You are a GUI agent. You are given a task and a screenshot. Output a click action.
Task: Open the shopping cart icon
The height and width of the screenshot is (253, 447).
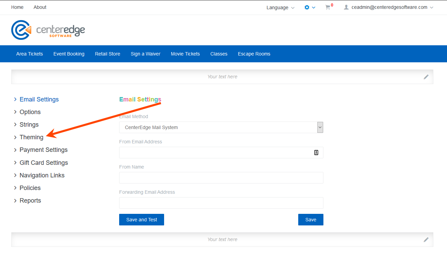(328, 7)
